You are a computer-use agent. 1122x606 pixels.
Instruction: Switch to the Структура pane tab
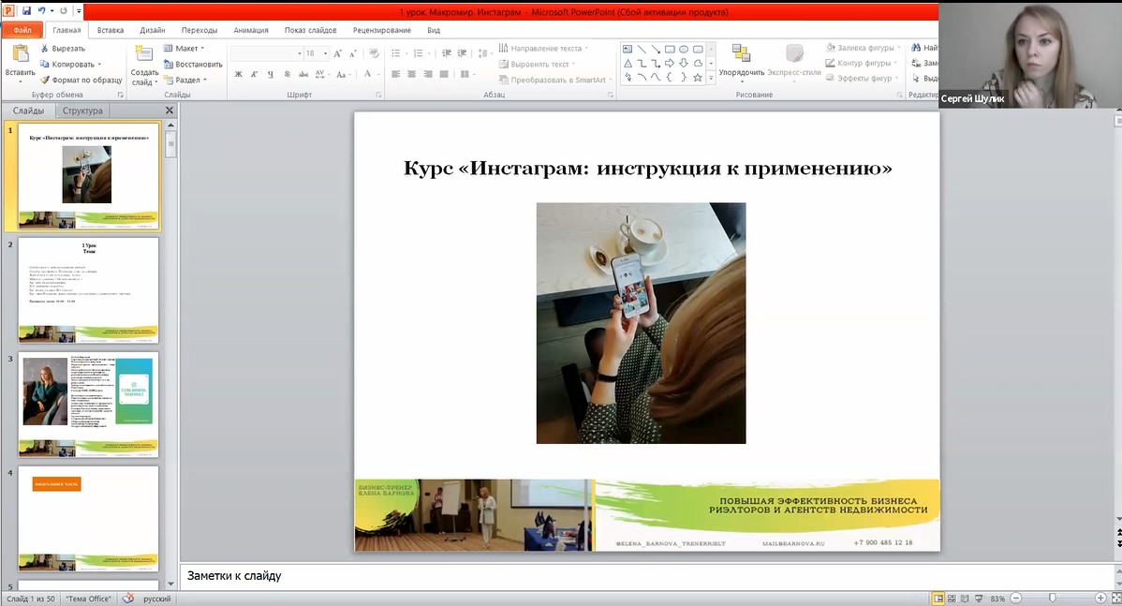tap(82, 111)
